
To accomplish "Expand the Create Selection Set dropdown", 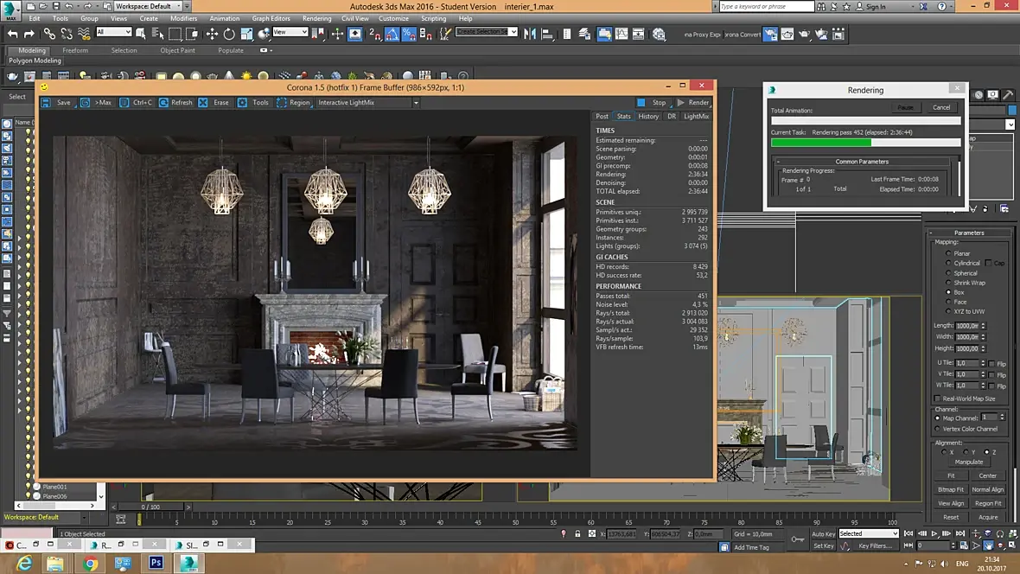I will 513,32.
